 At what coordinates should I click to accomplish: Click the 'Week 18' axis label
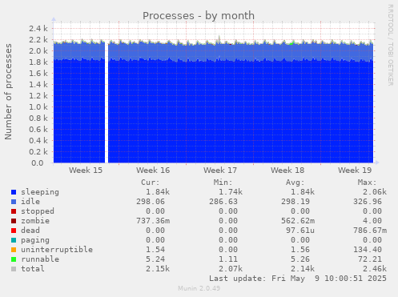(x=287, y=171)
